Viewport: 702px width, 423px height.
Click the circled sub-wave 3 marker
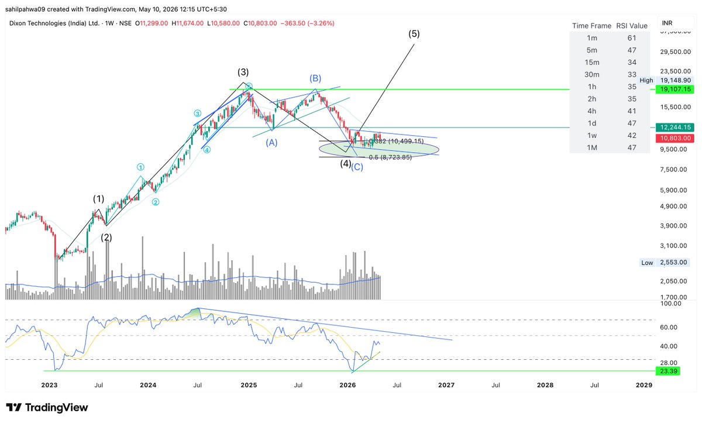click(198, 113)
